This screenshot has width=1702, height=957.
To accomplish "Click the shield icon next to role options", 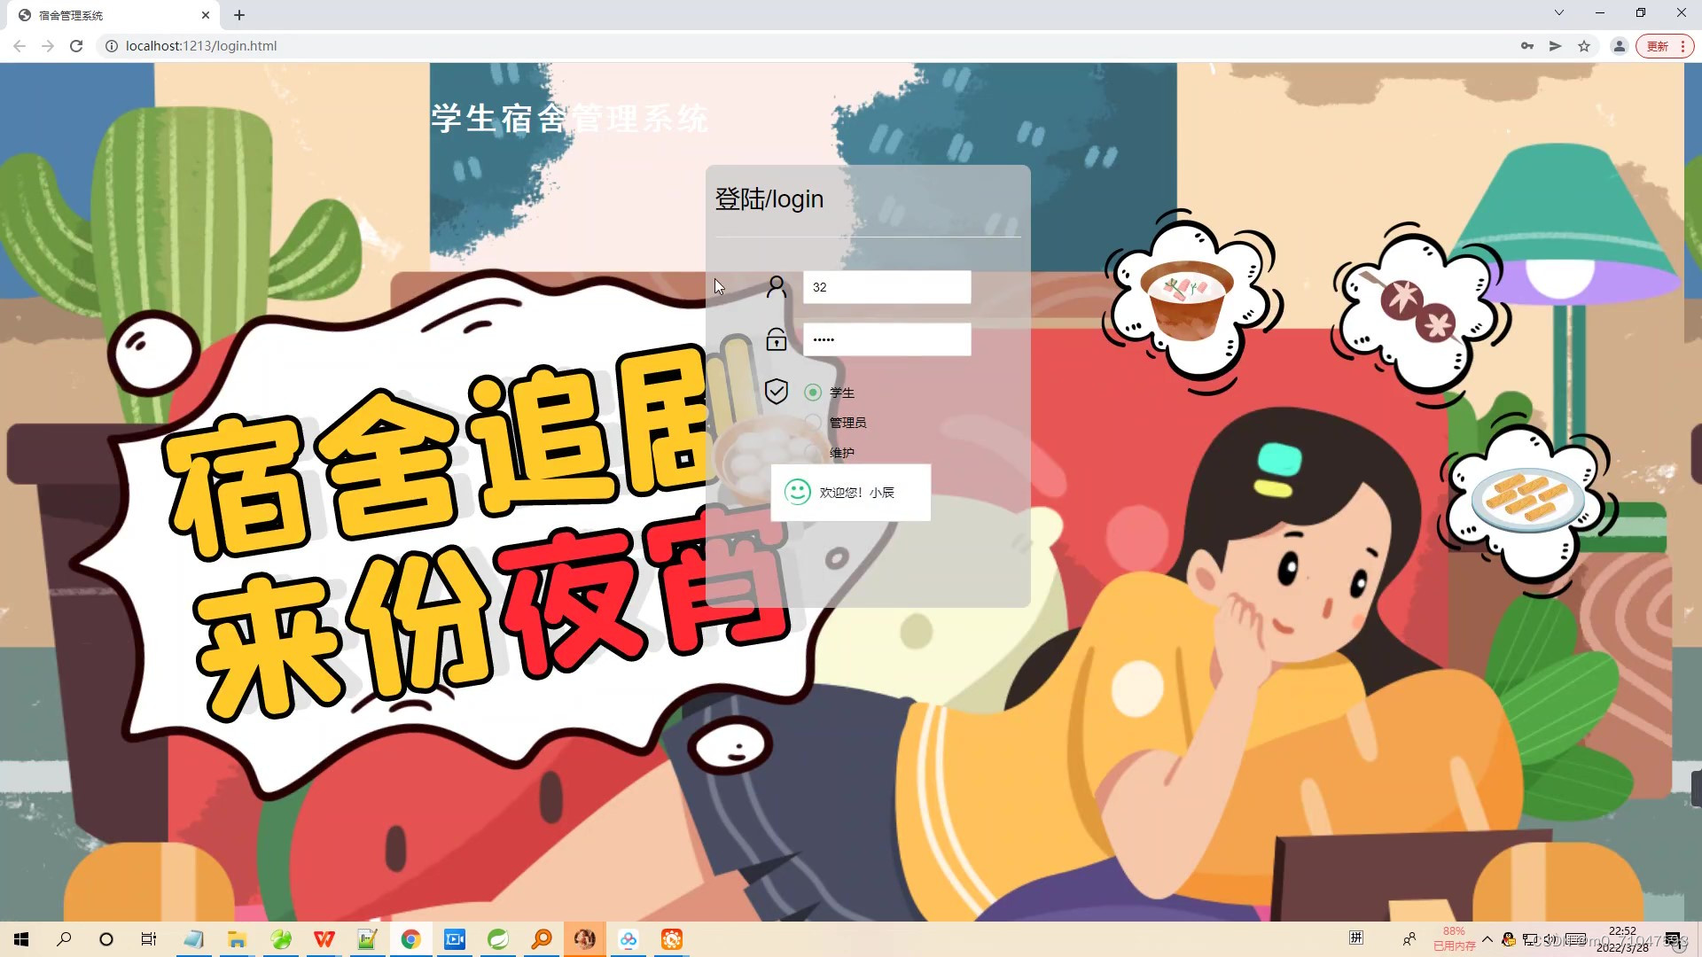I will 777,392.
